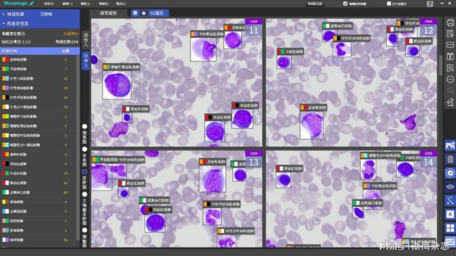Click the trash delete icon on right side
Viewport: 456px width, 256px height.
(450, 159)
